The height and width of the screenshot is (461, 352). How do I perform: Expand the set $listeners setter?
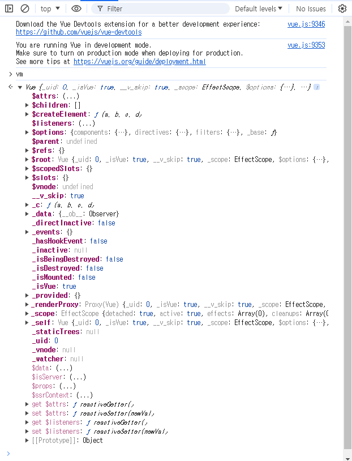(x=27, y=432)
